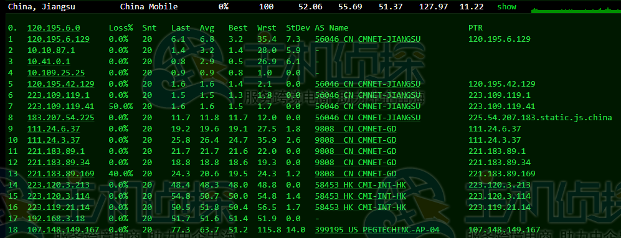
Task: Click the 'China Mobile' provider text
Action: tap(149, 7)
